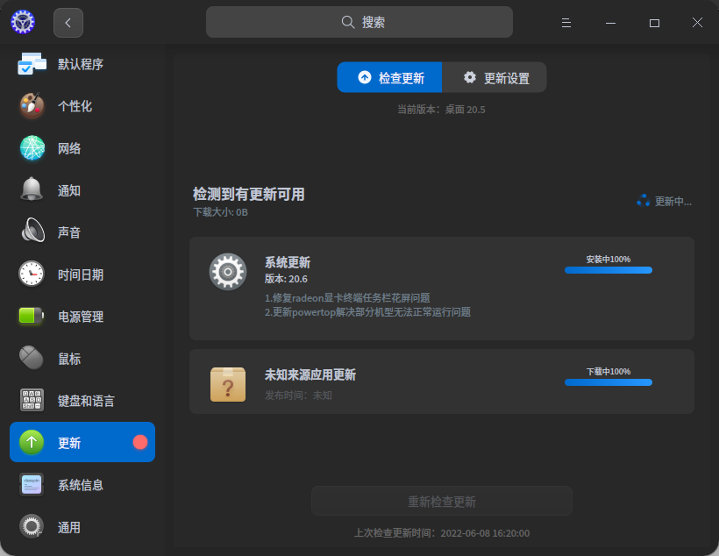Screen dimensions: 719x556
Task: Open Keyboard and Language (键盘和语言) settings
Action: [x=82, y=400]
